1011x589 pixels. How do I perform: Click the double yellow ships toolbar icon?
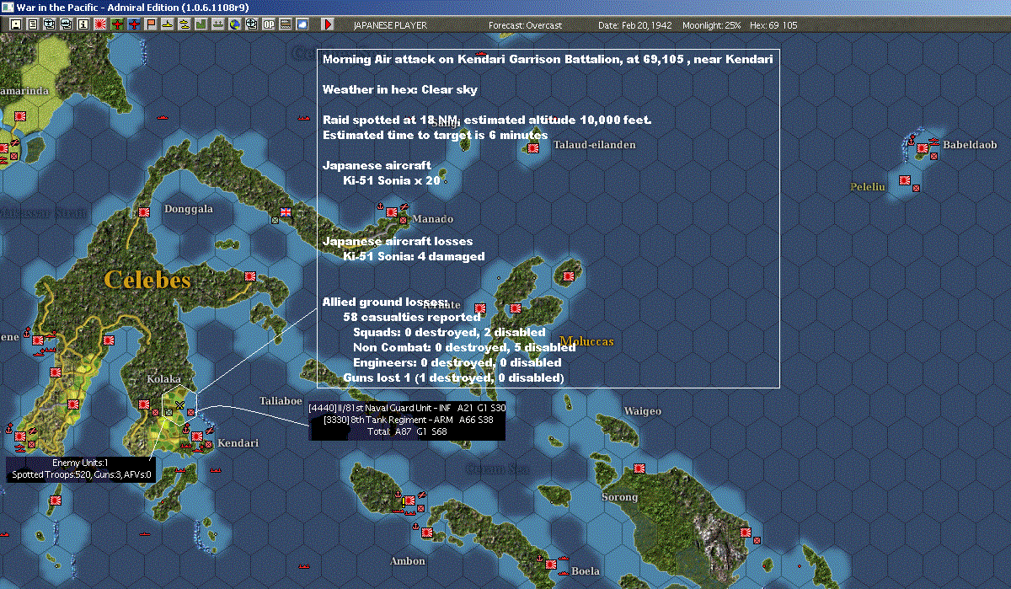[184, 24]
